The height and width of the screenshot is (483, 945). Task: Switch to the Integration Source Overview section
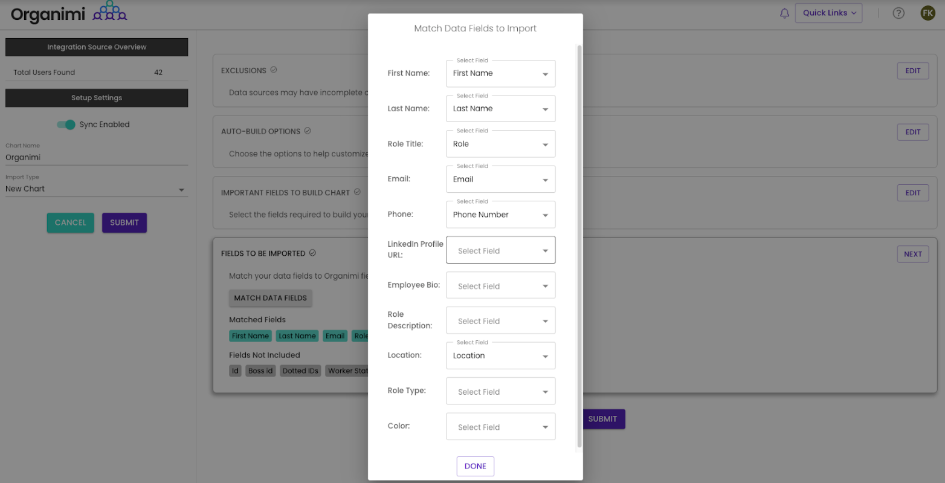coord(97,47)
